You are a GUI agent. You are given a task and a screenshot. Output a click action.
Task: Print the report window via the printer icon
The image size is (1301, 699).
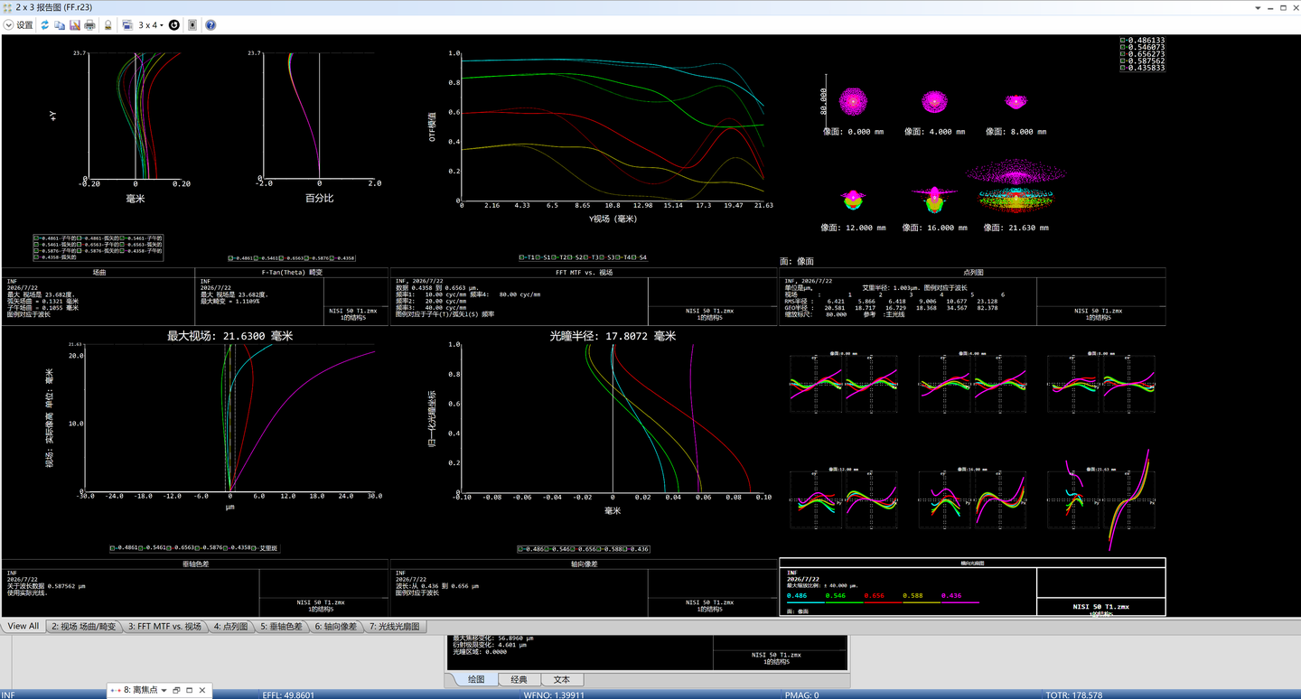pos(89,25)
